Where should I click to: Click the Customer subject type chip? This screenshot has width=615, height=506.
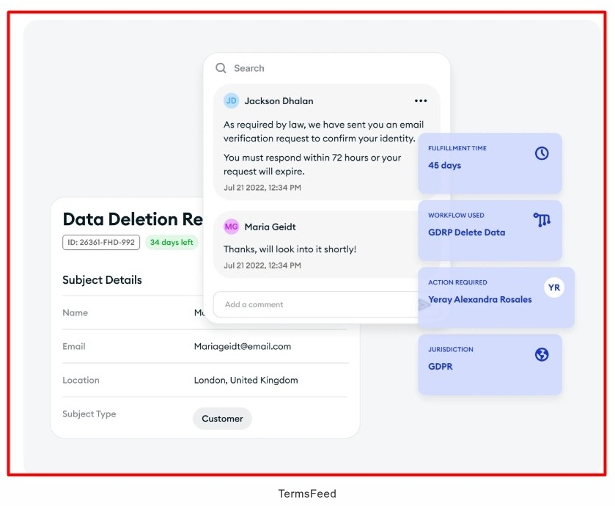[222, 419]
